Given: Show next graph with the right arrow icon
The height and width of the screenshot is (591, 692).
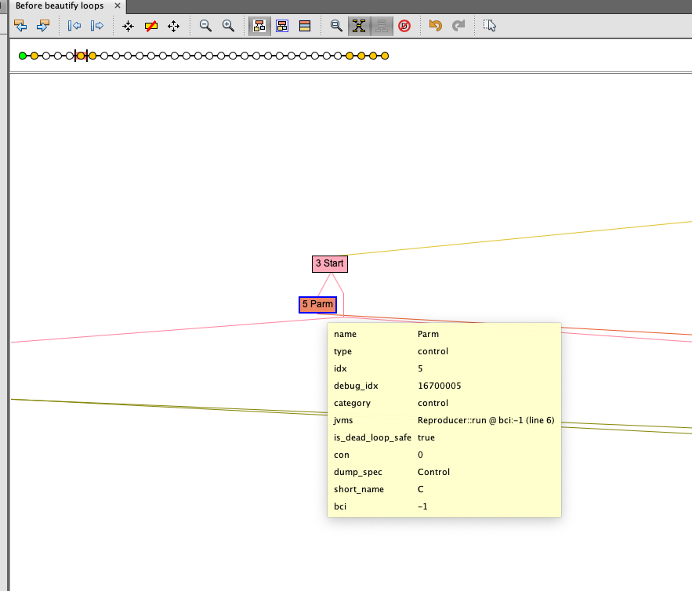Looking at the screenshot, I should click(43, 26).
